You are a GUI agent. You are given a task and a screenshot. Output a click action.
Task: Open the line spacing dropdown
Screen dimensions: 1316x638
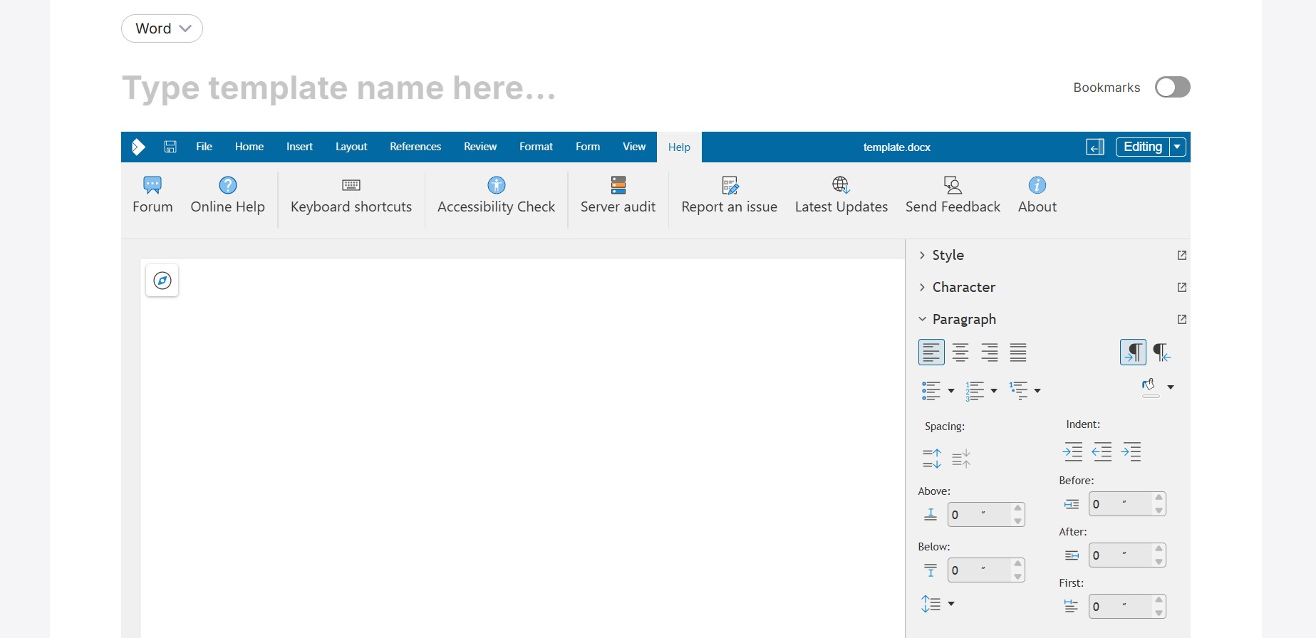pos(938,604)
